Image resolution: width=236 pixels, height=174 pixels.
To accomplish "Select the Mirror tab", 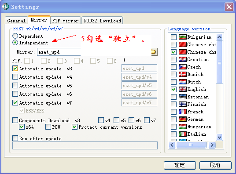I will coord(39,20).
